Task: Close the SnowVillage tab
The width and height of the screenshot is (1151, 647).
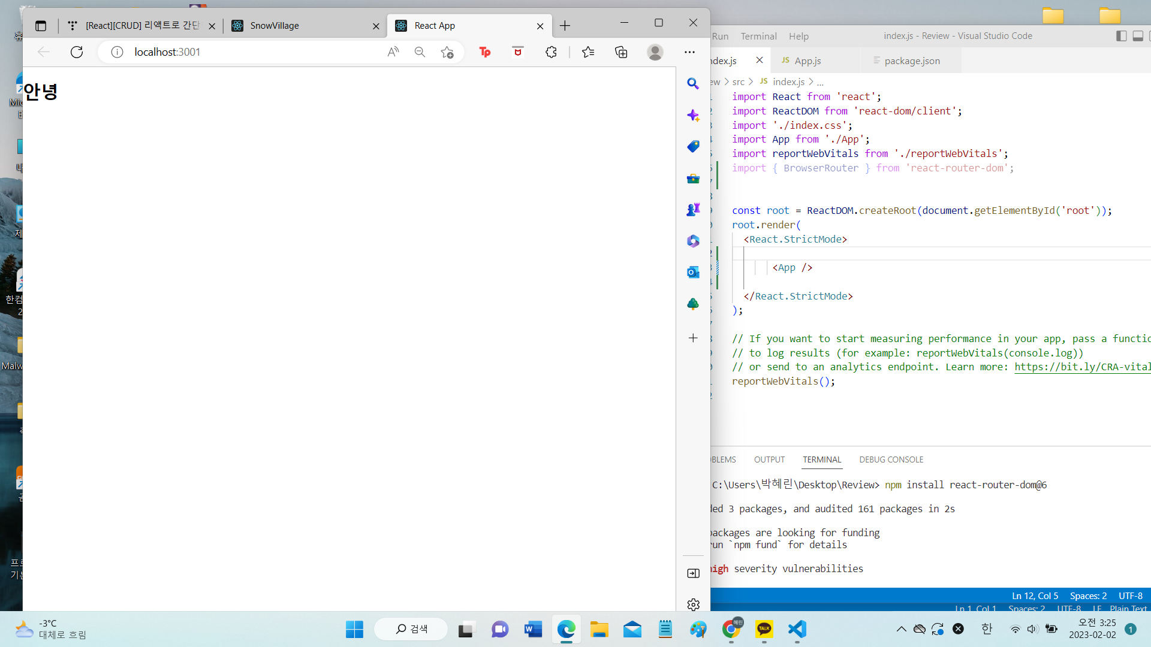Action: click(x=376, y=26)
